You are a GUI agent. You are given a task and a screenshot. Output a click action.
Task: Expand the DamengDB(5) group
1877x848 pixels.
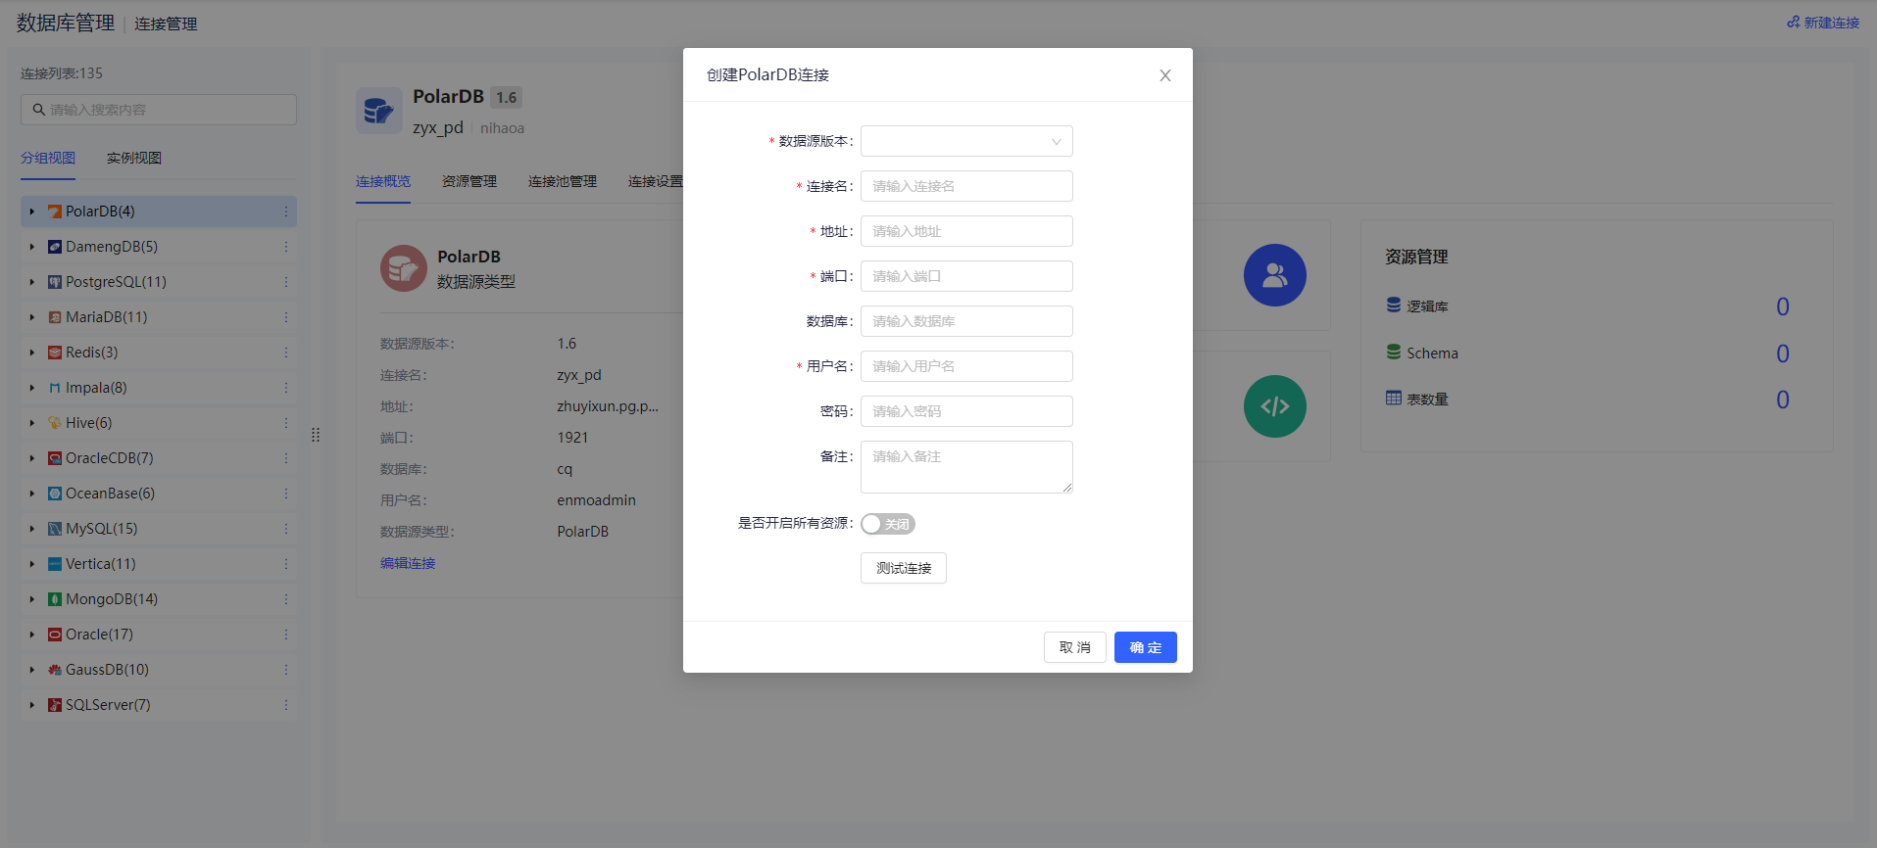32,247
